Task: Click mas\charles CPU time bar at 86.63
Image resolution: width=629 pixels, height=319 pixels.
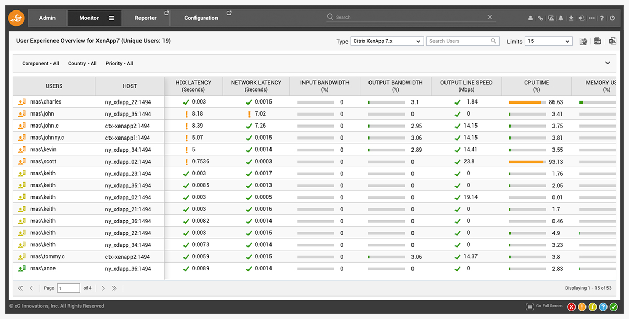Action: tap(527, 102)
